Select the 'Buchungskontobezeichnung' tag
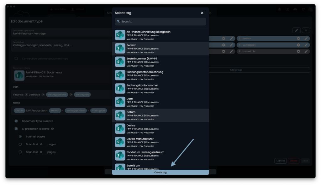Image resolution: width=321 pixels, height=185 pixels. [x=160, y=75]
